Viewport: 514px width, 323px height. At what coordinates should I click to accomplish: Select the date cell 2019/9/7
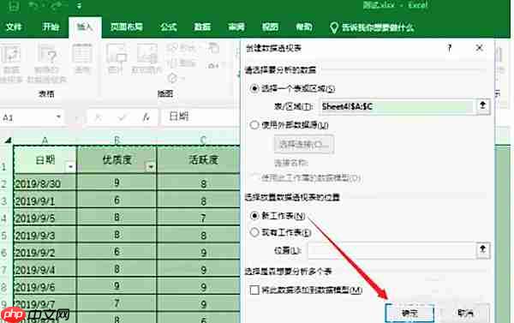pyautogui.click(x=45, y=303)
